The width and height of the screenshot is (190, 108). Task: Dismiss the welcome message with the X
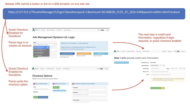pyautogui.click(x=107, y=43)
